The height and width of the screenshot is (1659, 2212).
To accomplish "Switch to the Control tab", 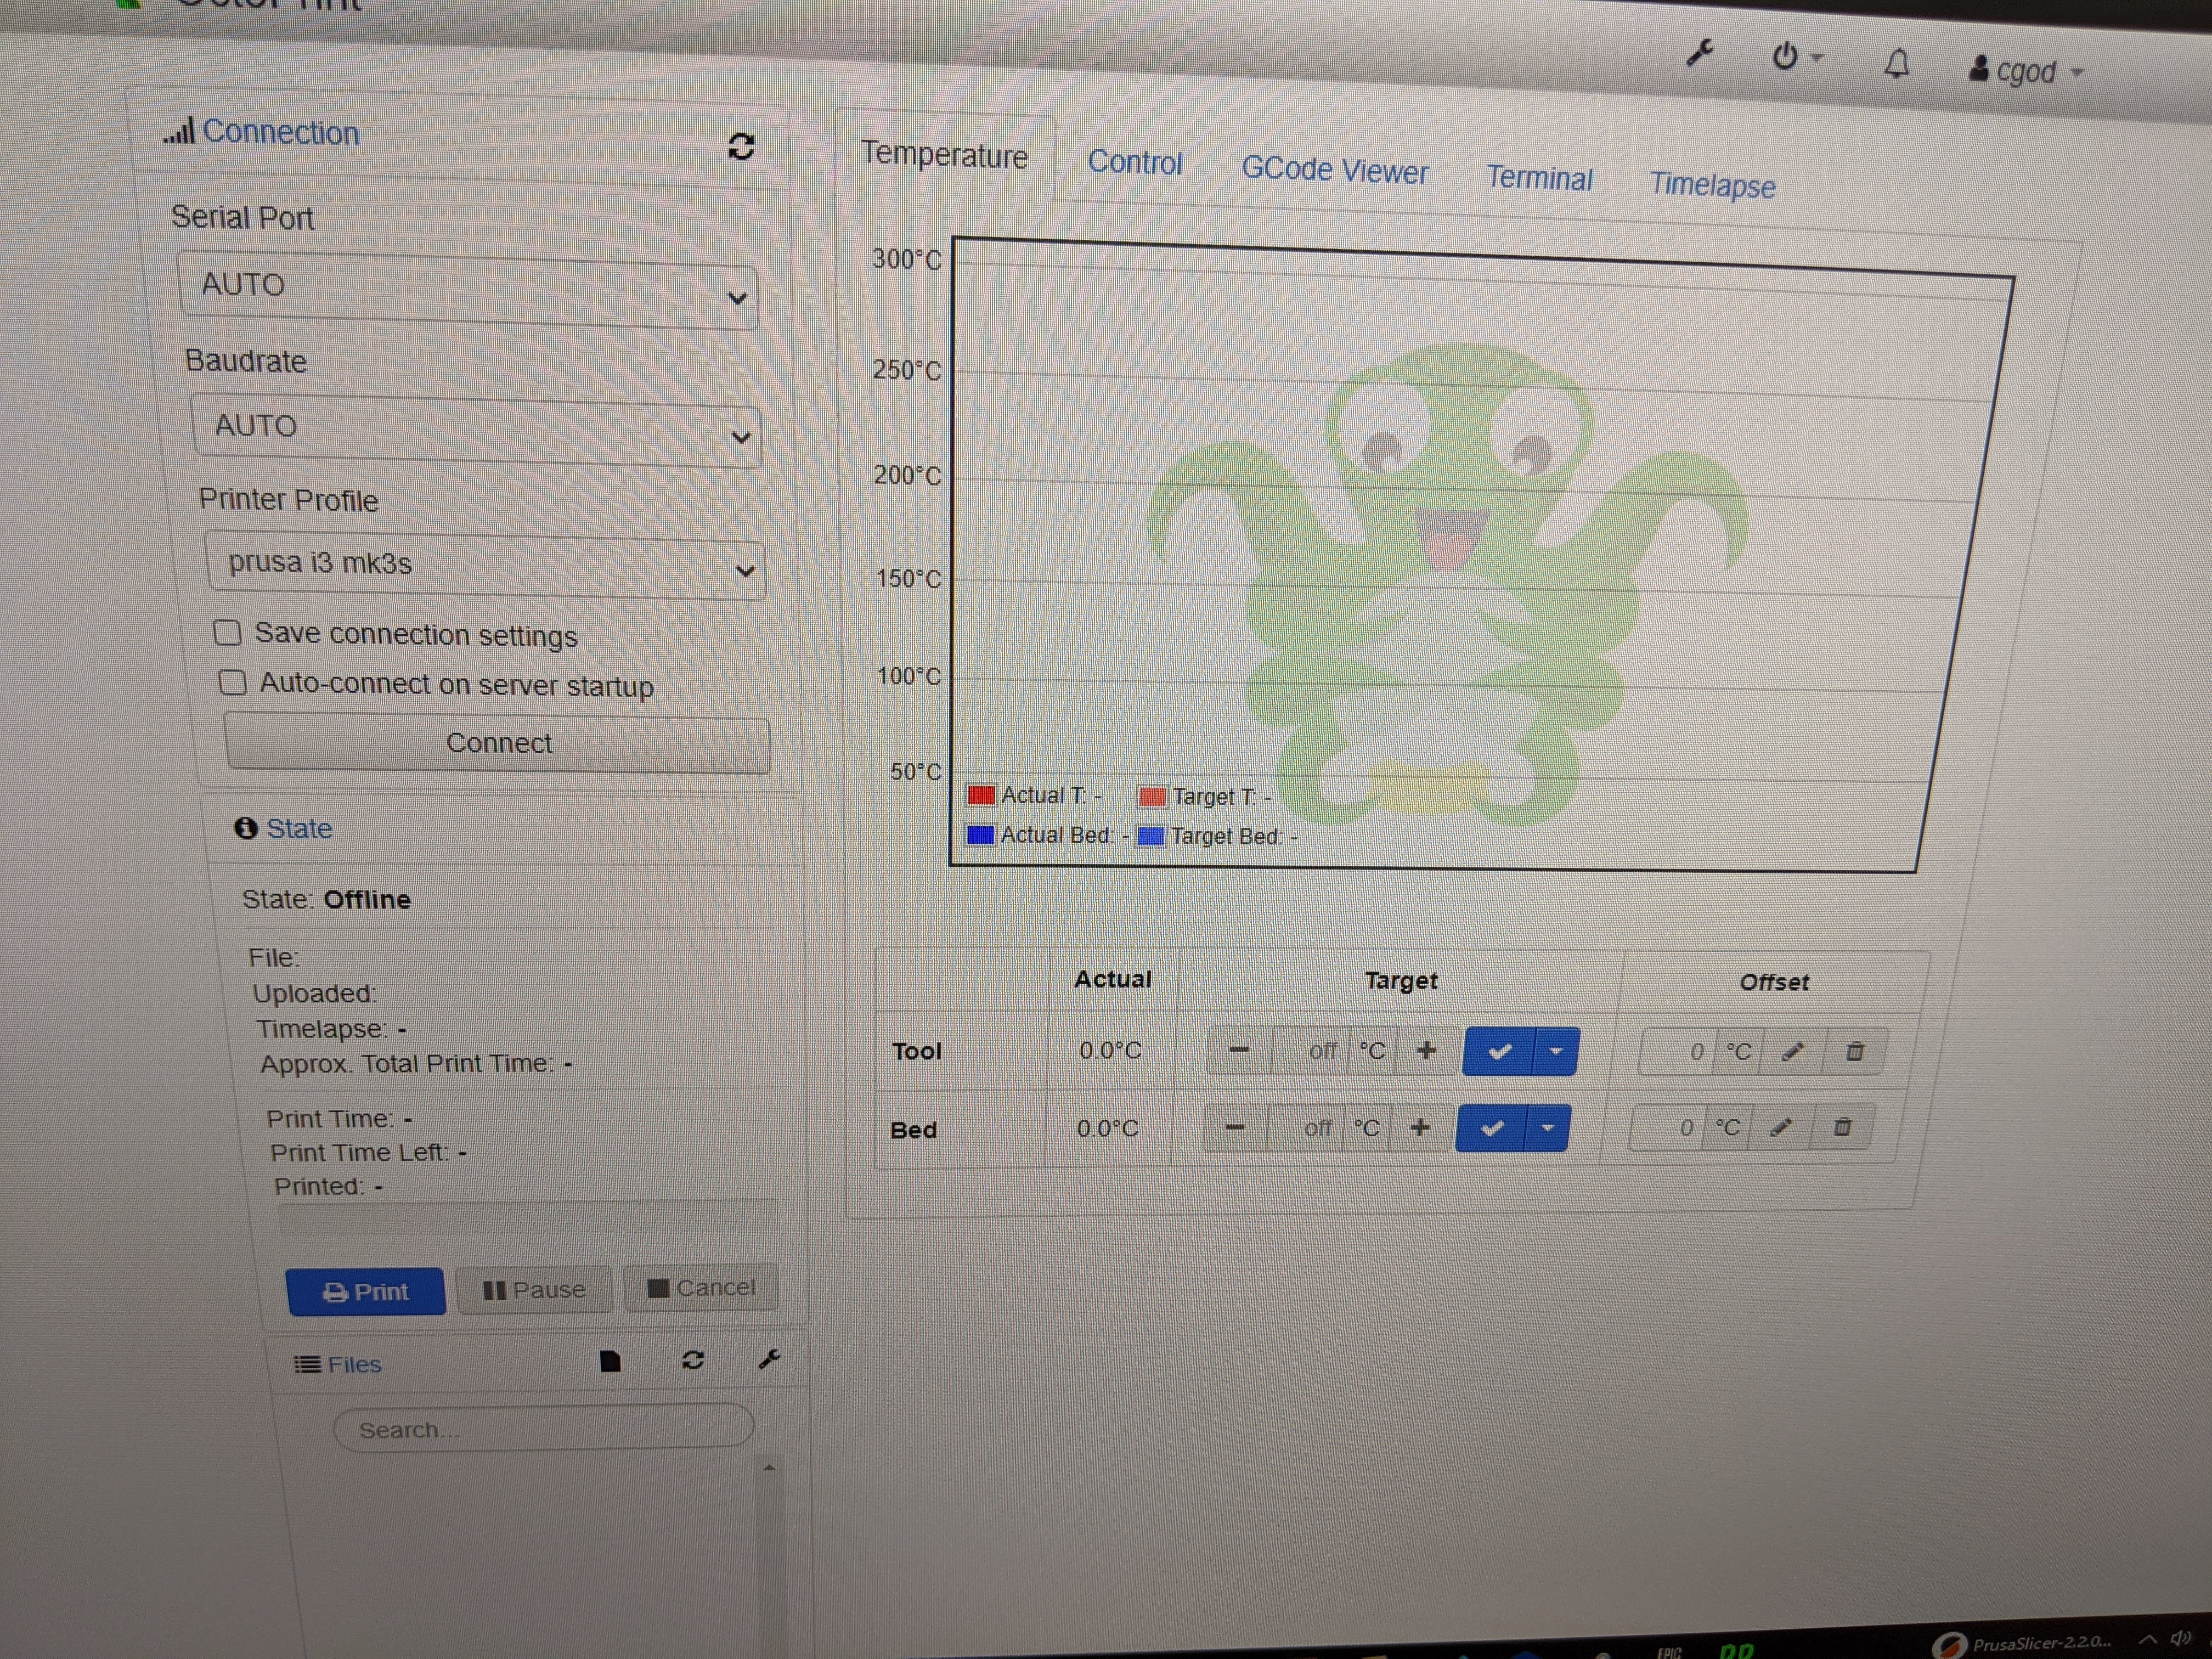I will [x=1135, y=162].
